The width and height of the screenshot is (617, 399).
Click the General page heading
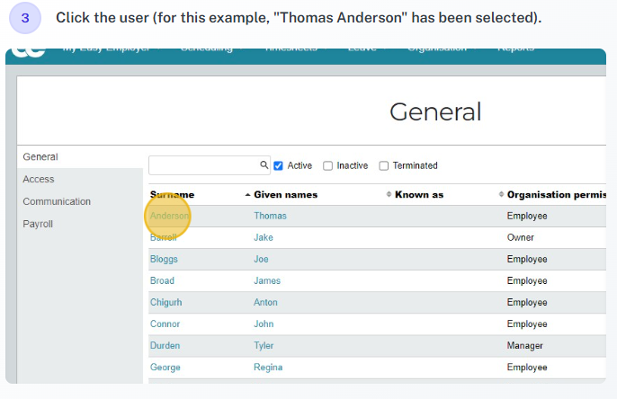(435, 111)
